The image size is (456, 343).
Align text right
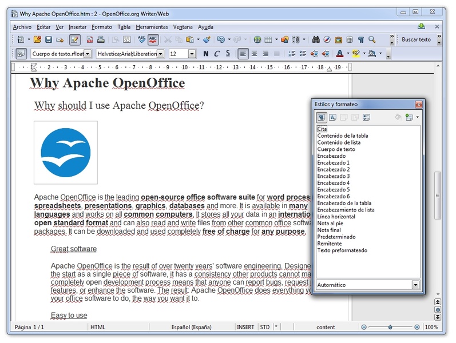pyautogui.click(x=265, y=54)
